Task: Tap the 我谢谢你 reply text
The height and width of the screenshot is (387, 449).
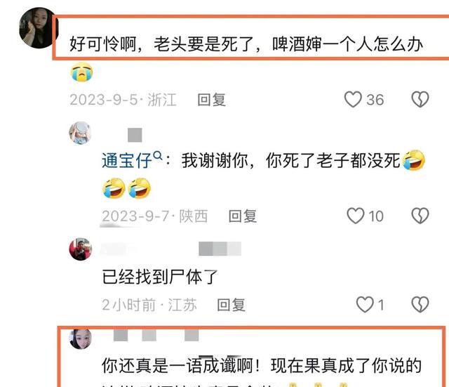Action: [x=290, y=161]
